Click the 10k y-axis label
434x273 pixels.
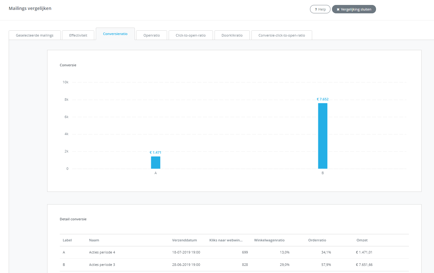point(65,82)
